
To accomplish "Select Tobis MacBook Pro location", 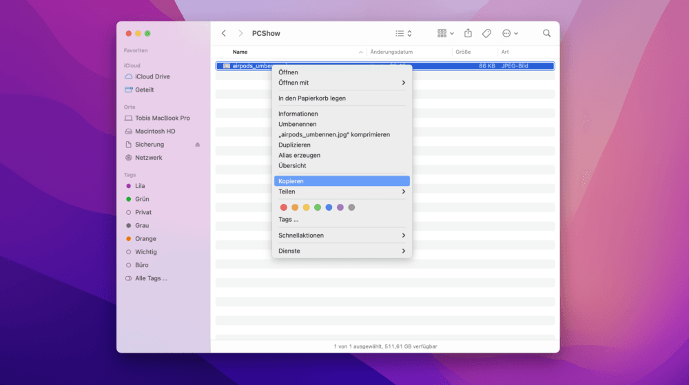I will tap(163, 118).
